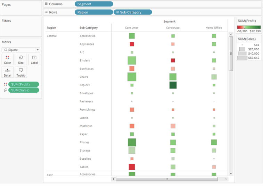The width and height of the screenshot is (263, 186).
Task: Open the Square mark type dropdown
Action: point(21,50)
